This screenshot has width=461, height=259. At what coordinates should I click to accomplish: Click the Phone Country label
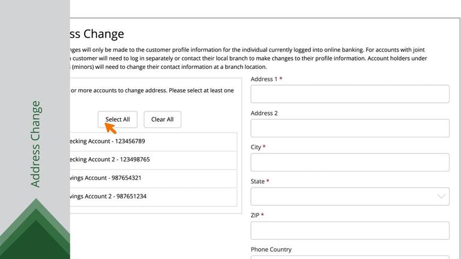pyautogui.click(x=271, y=249)
